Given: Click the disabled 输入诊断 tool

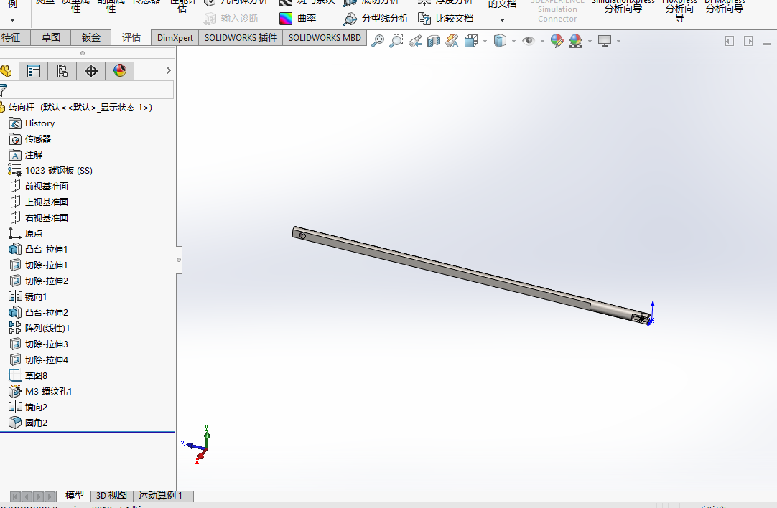Looking at the screenshot, I should coord(231,19).
